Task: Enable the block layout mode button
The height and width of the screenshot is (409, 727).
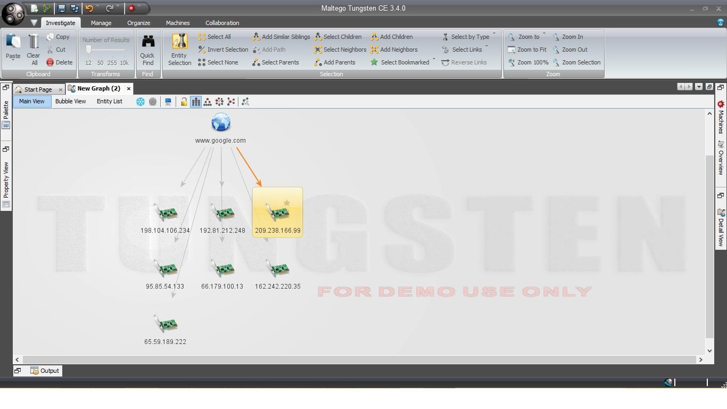Action: tap(196, 102)
